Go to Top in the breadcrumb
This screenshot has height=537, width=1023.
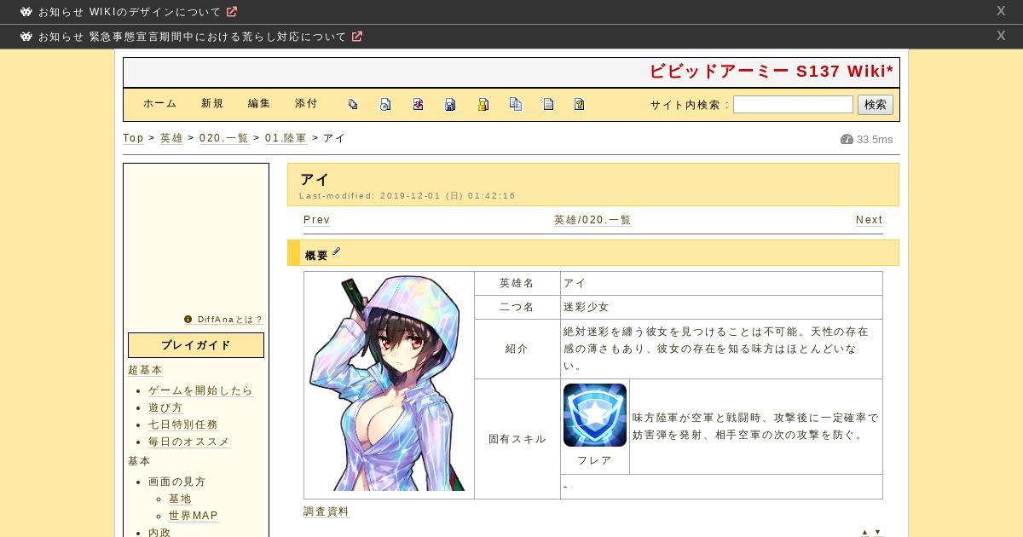pos(133,138)
